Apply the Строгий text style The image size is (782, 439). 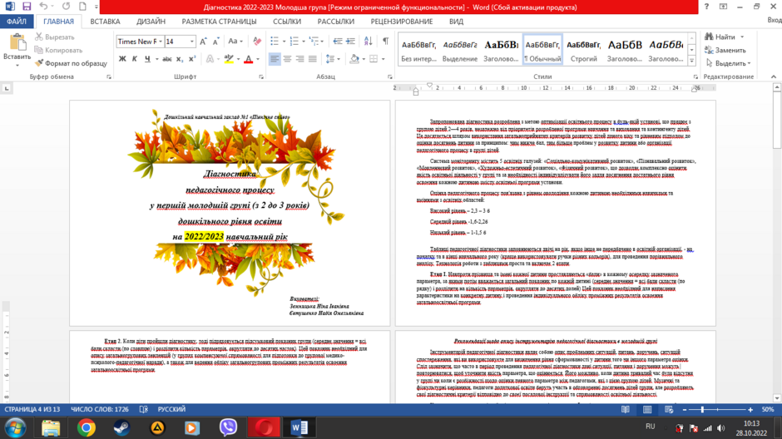(583, 49)
